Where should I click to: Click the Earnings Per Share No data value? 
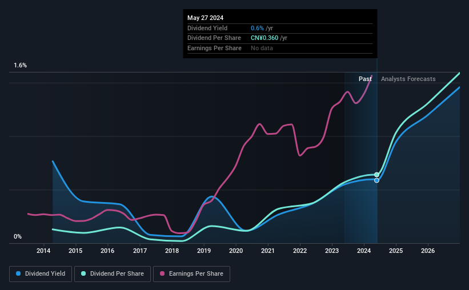(262, 48)
